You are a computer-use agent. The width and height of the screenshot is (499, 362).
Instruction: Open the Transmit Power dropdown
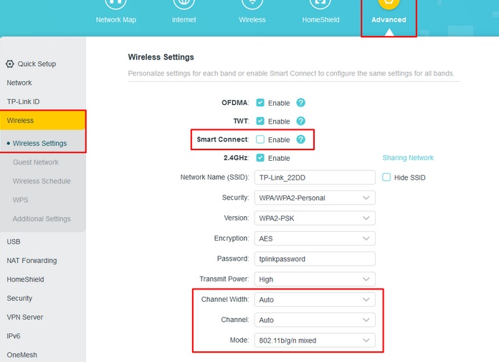315,279
